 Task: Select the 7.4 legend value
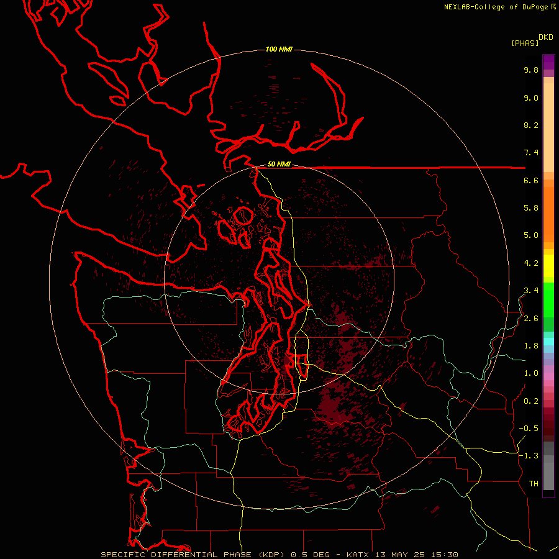[531, 153]
